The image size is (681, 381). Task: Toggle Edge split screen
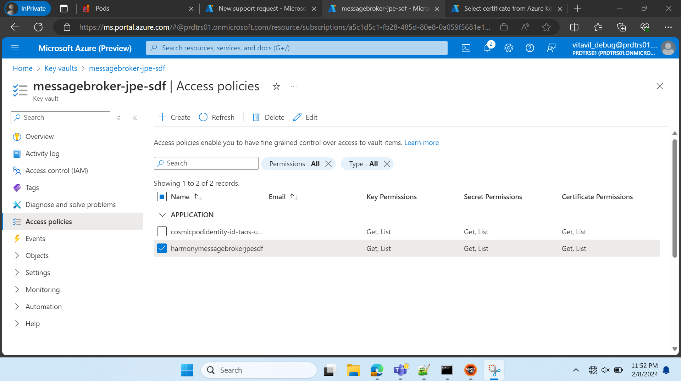[574, 27]
